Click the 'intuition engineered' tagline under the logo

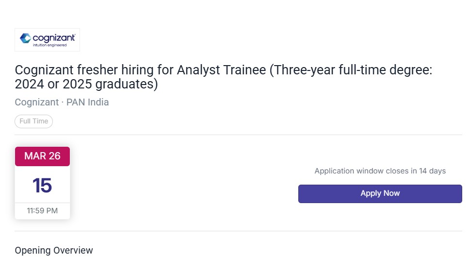49,45
